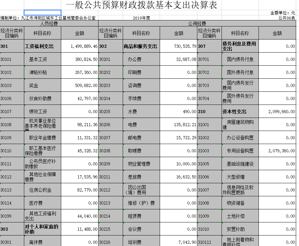Select the 人员经费 header cell

[49, 24]
